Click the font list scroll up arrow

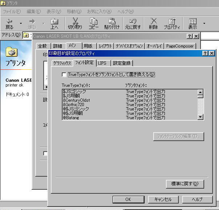[200, 92]
